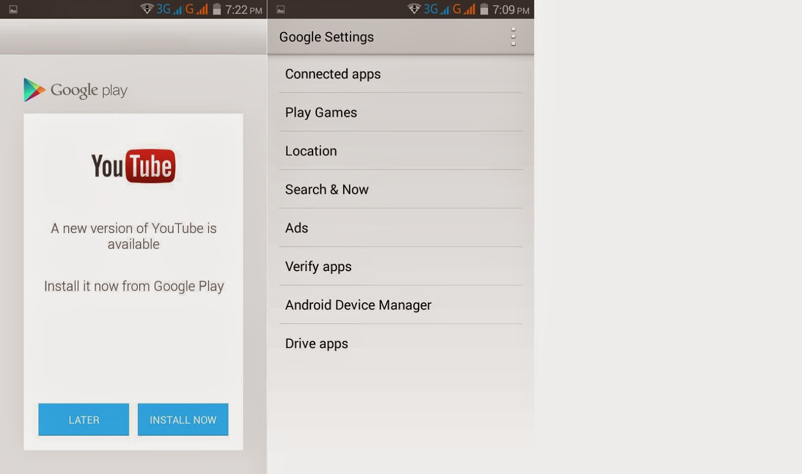Tap the Google Play logo
The image size is (802, 474).
(76, 90)
